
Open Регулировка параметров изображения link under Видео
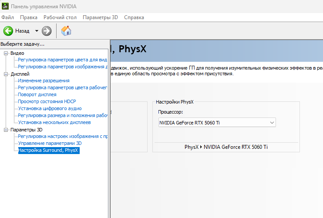click(x=63, y=67)
